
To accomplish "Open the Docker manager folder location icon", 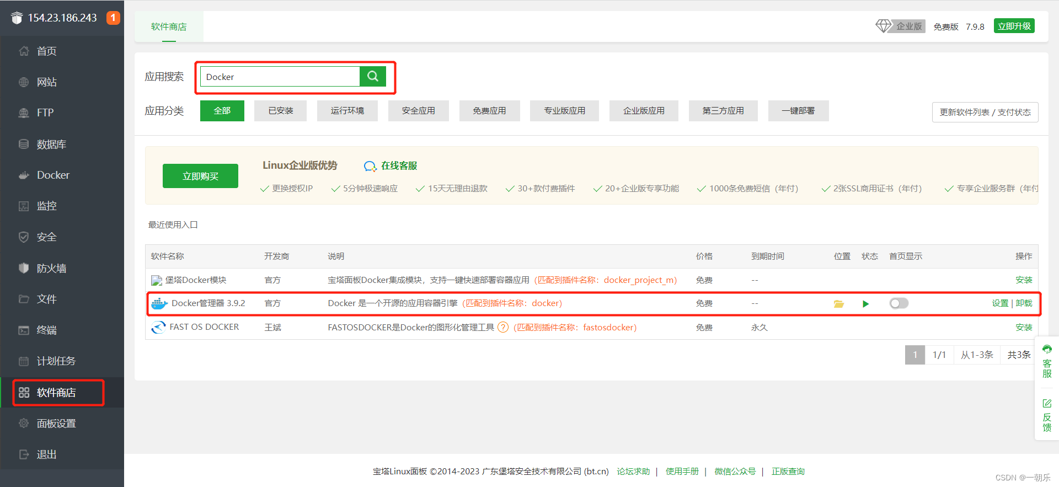I will pyautogui.click(x=839, y=304).
